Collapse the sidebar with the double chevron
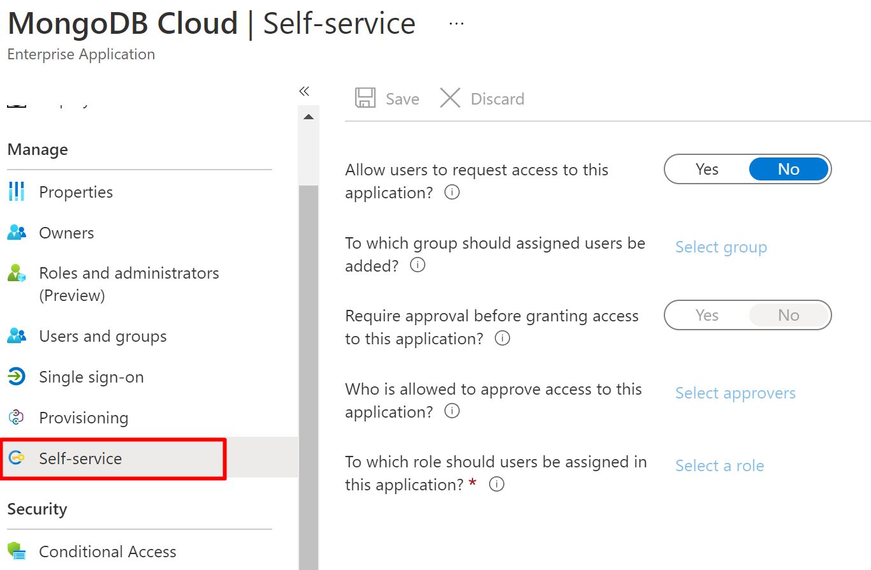This screenshot has width=871, height=570. click(x=304, y=91)
